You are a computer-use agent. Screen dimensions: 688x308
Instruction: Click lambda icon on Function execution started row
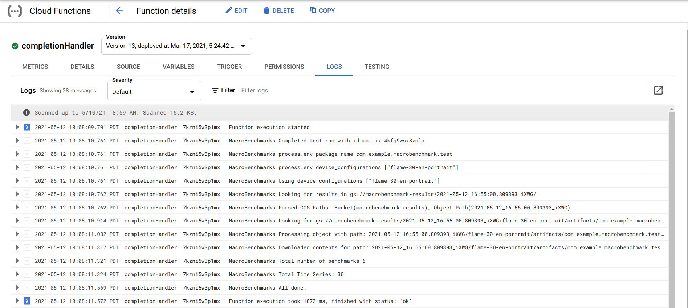point(27,127)
